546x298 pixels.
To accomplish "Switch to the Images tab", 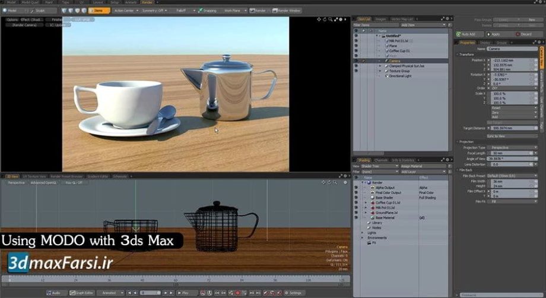I will (x=380, y=19).
